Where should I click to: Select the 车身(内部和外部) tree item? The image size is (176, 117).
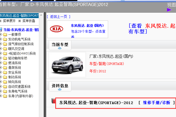(21, 96)
